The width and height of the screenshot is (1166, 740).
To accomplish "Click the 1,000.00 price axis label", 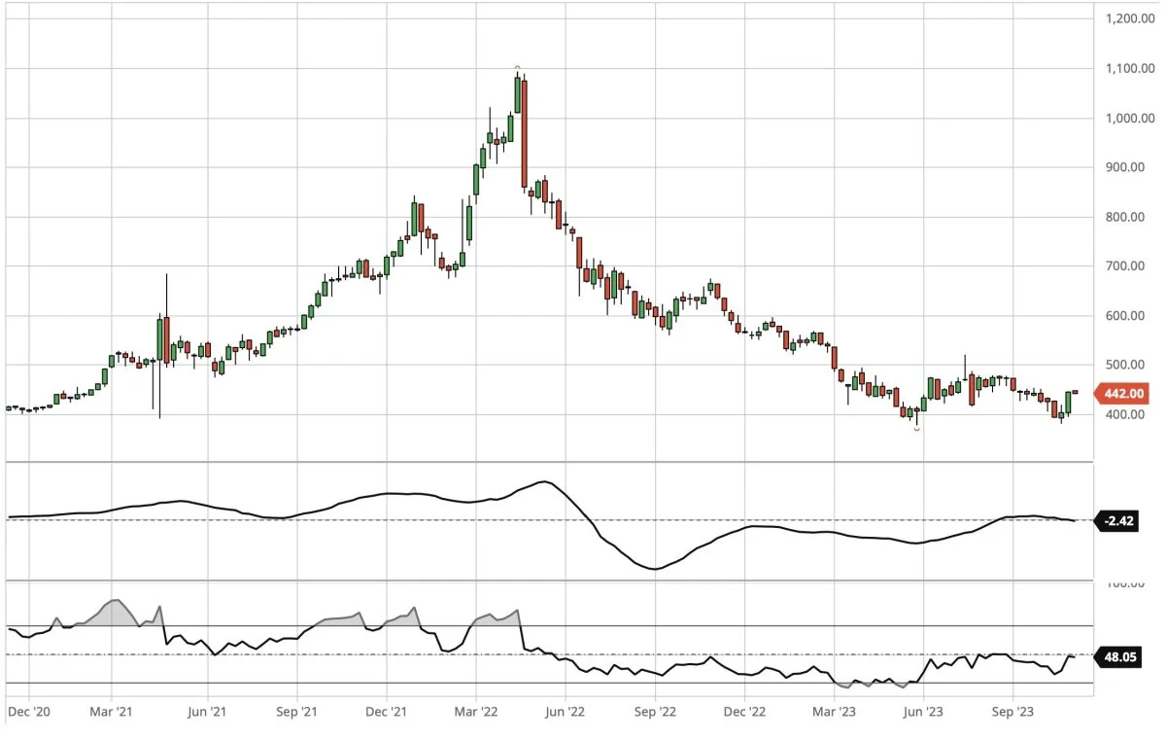I will pos(1131,118).
